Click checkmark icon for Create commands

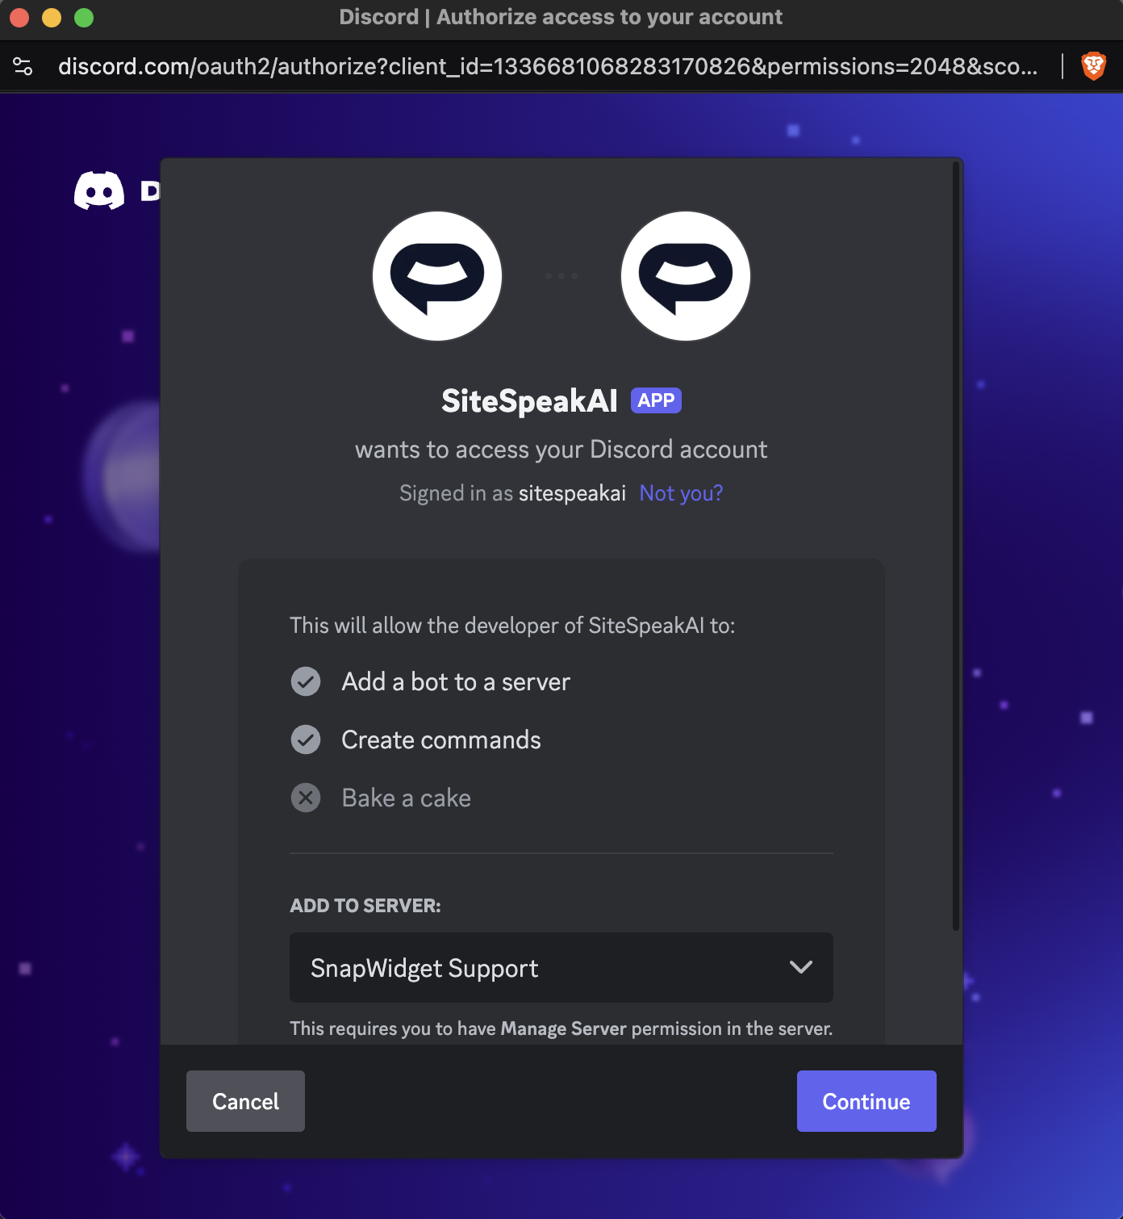[x=306, y=739]
